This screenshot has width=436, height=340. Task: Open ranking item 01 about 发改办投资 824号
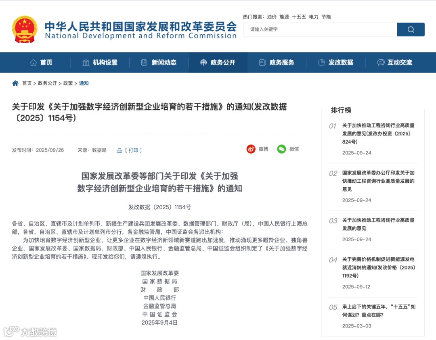(x=378, y=133)
